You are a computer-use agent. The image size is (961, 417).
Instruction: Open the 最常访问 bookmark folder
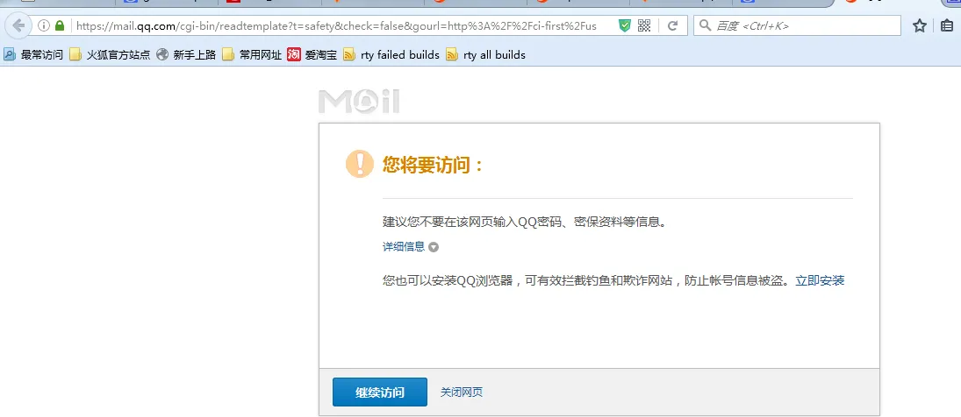pyautogui.click(x=33, y=55)
